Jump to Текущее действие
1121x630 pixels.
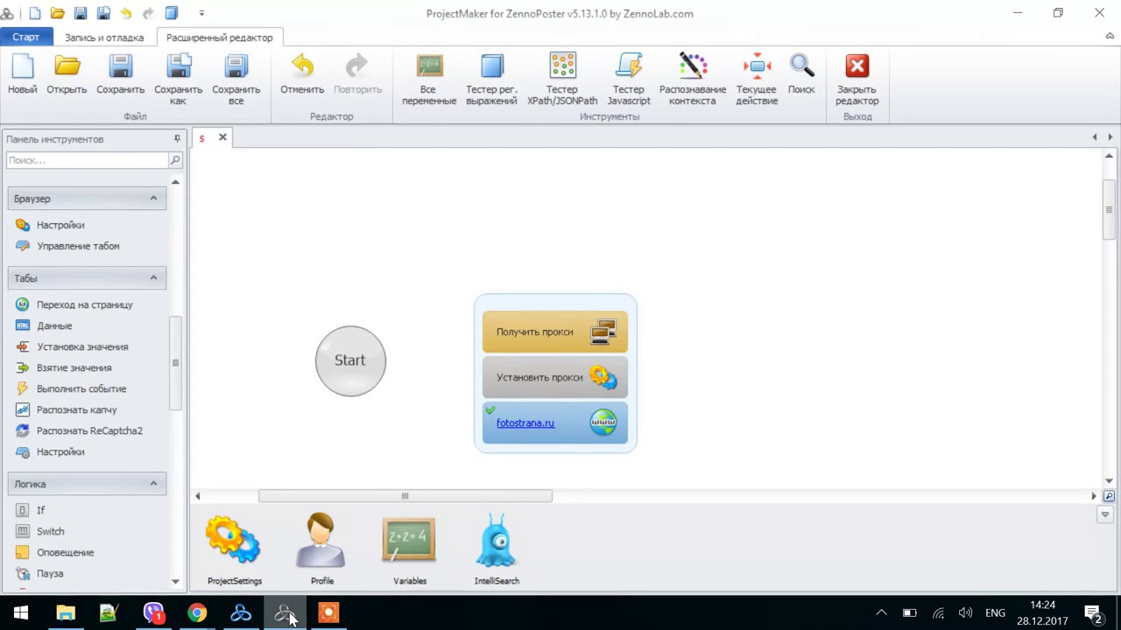click(x=757, y=80)
